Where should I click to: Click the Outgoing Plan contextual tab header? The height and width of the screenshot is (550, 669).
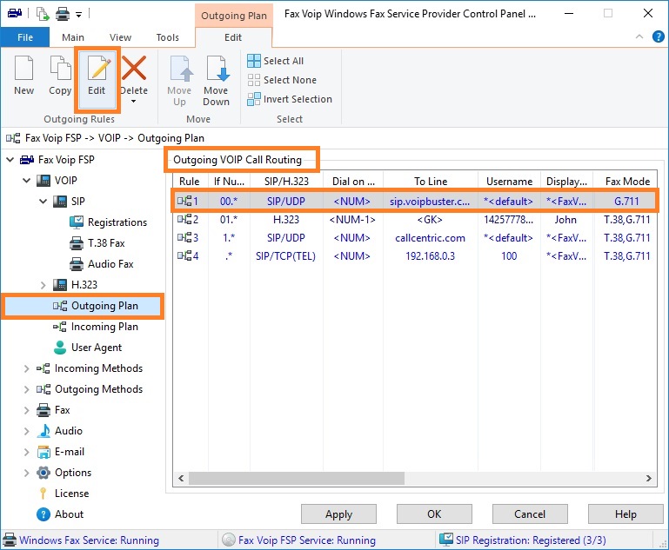pyautogui.click(x=234, y=16)
